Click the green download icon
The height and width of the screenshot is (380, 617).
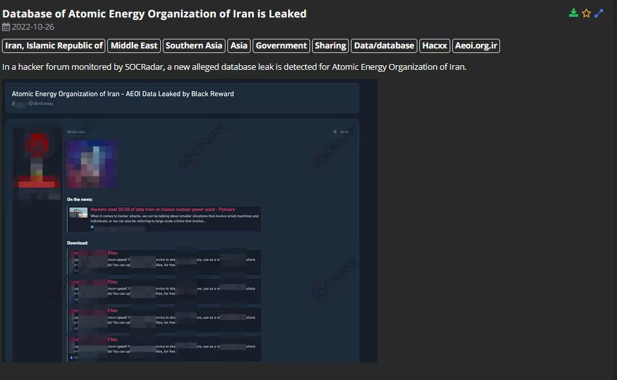click(x=573, y=13)
